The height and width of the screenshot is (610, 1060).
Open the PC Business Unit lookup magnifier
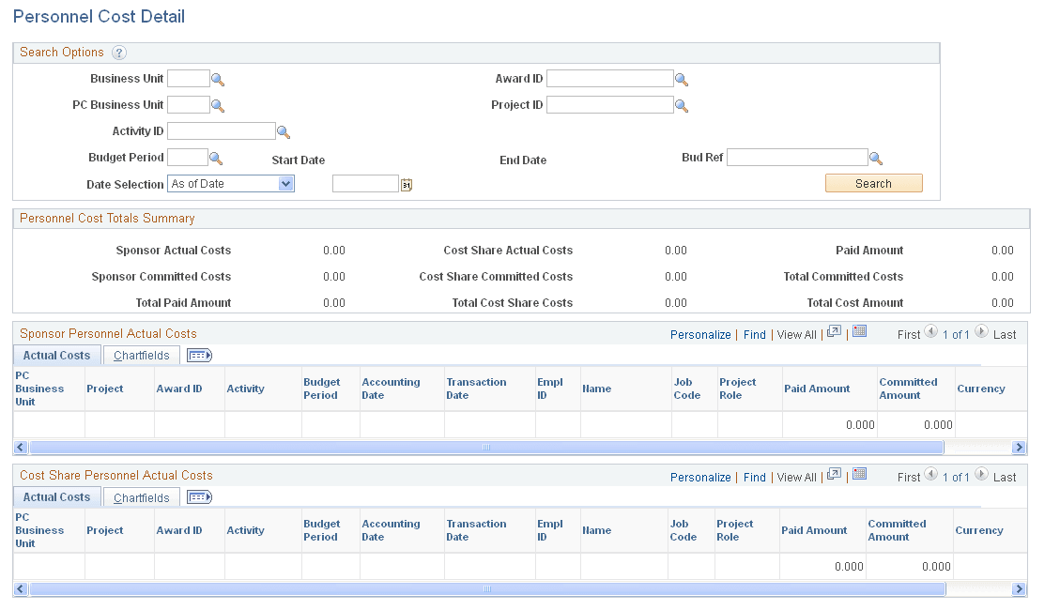217,105
